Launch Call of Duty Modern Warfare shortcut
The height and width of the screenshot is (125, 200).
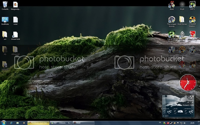(172, 34)
